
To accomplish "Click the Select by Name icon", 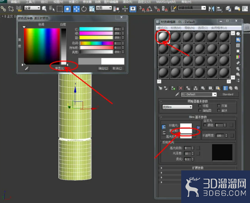I will [x=52, y=9].
